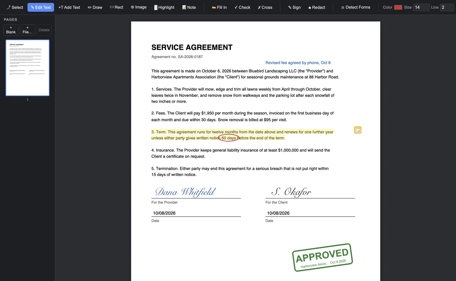Add pages from File button
456x281 pixels.
pyautogui.click(x=27, y=30)
